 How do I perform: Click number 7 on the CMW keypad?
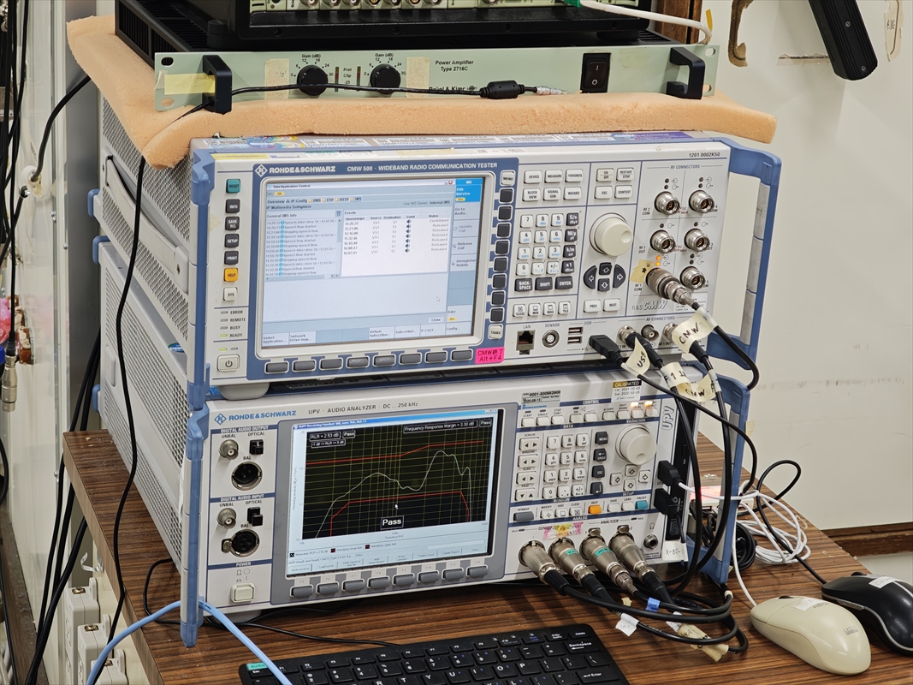pos(527,221)
